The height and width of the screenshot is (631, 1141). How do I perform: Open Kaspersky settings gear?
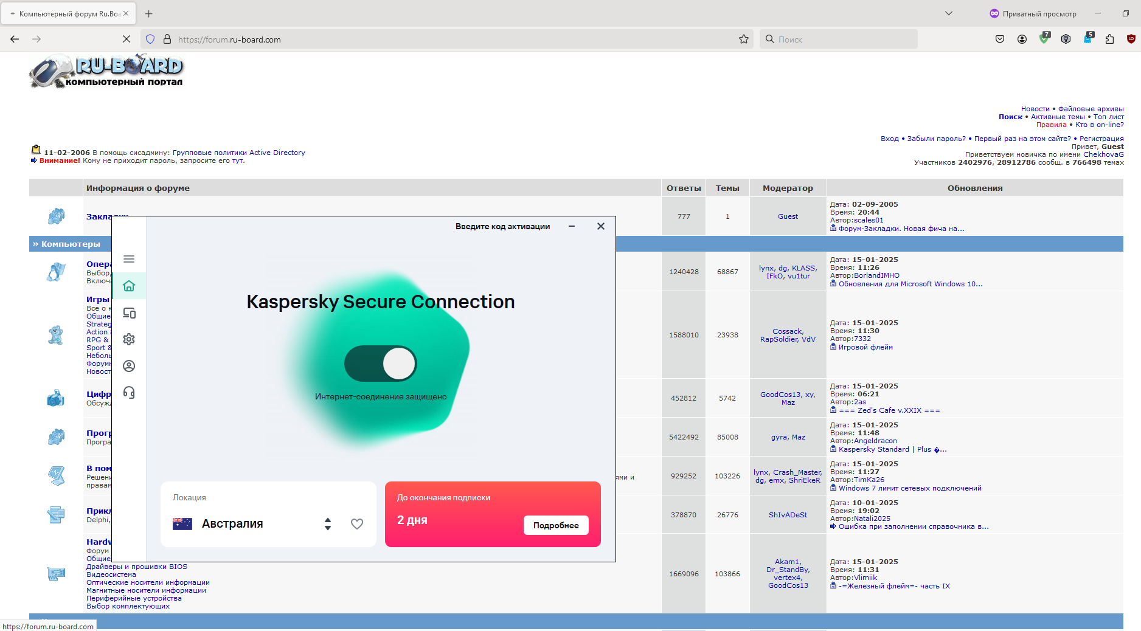(x=129, y=339)
